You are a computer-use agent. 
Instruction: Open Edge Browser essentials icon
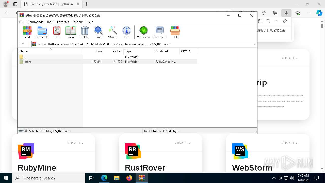point(298,13)
